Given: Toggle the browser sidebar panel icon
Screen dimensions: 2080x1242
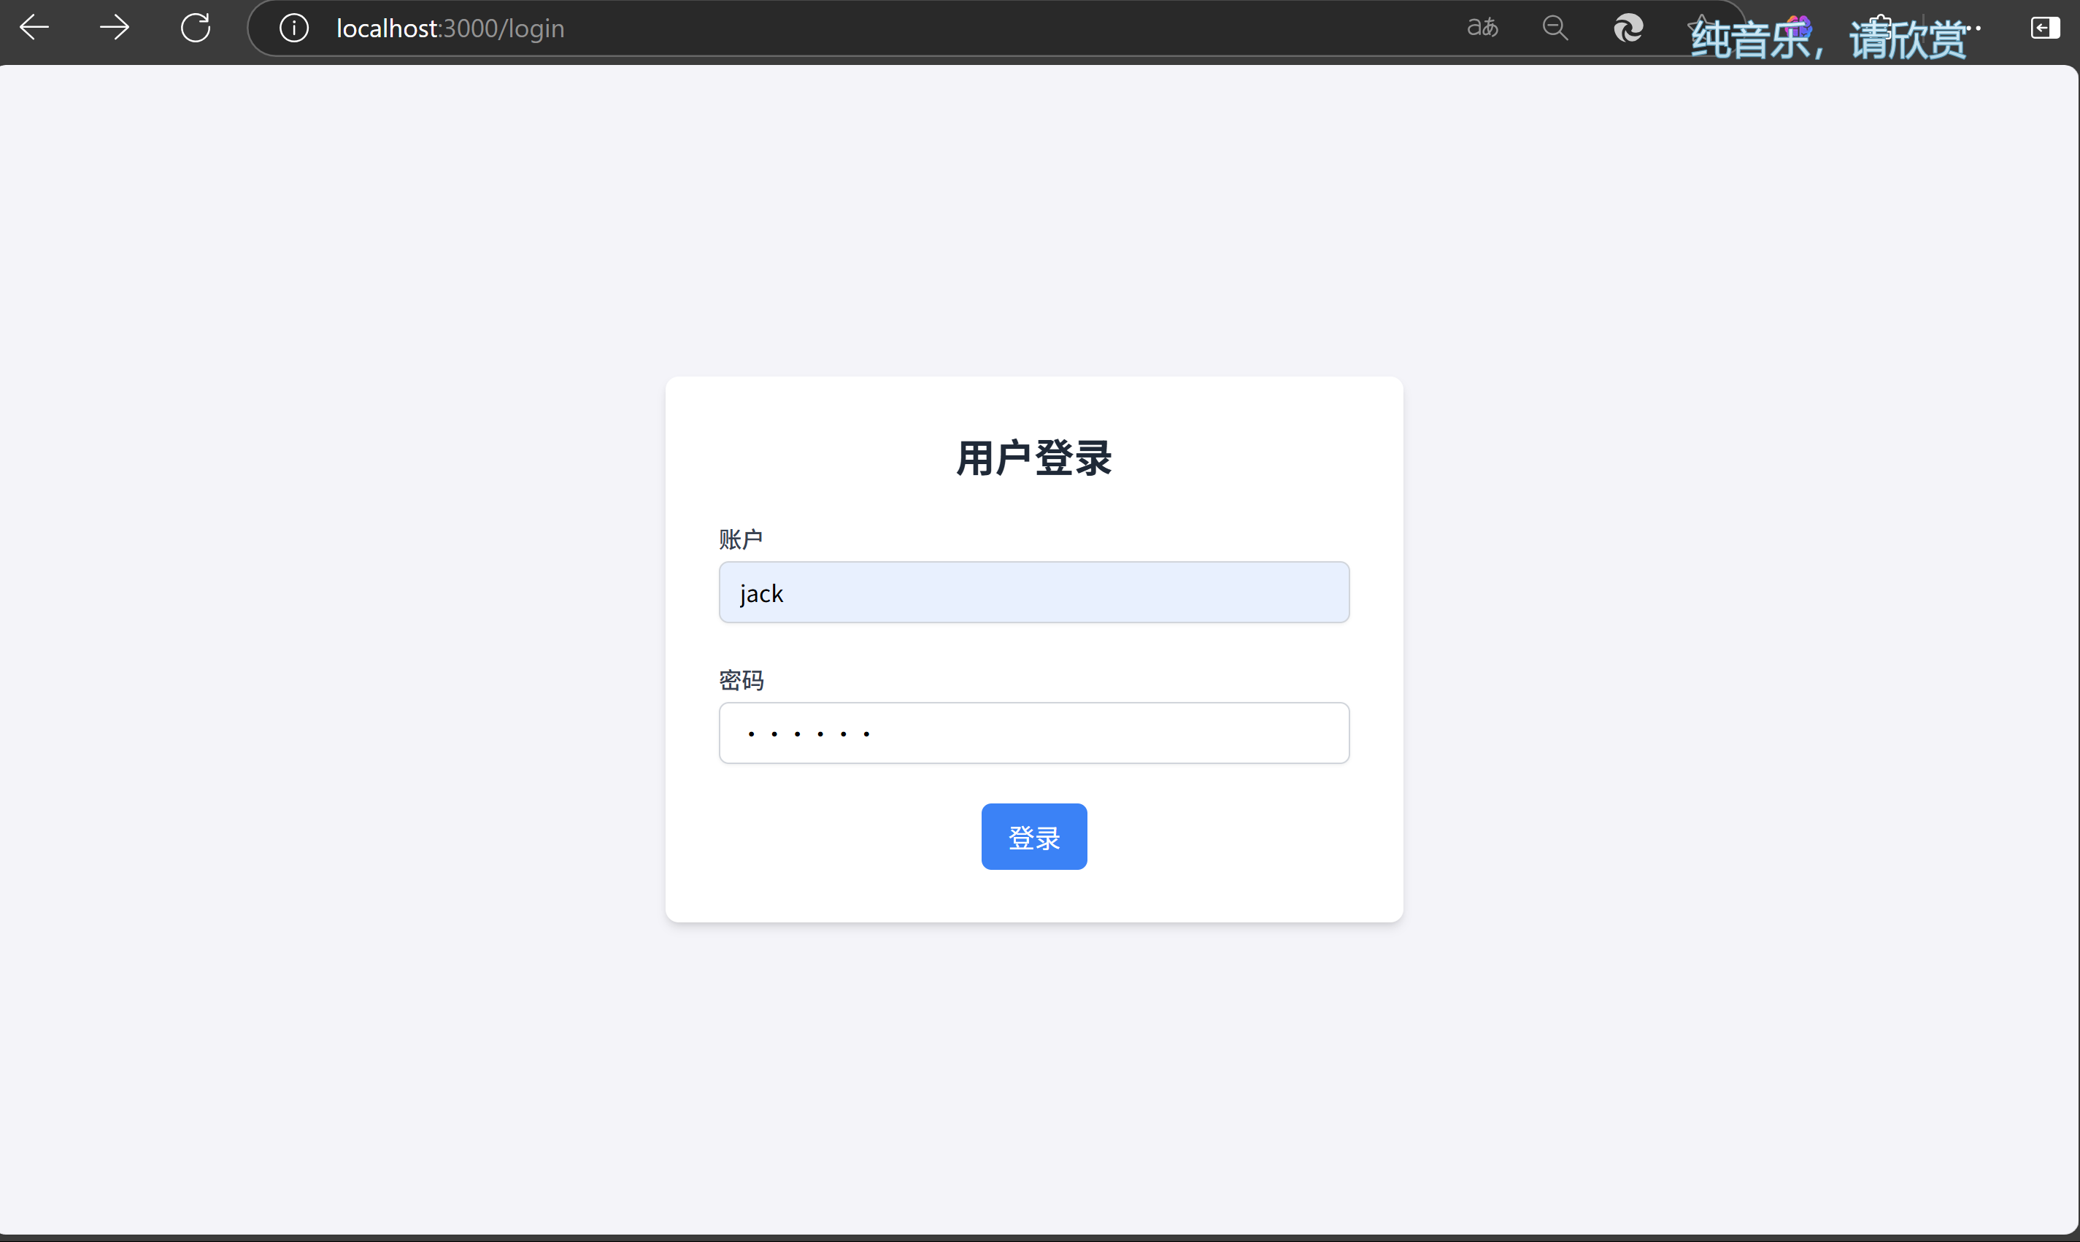Looking at the screenshot, I should 2044,28.
